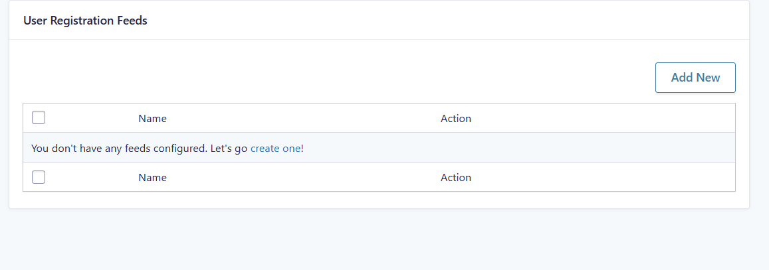Select the footer Name column text
This screenshot has width=769, height=270.
[x=152, y=178]
